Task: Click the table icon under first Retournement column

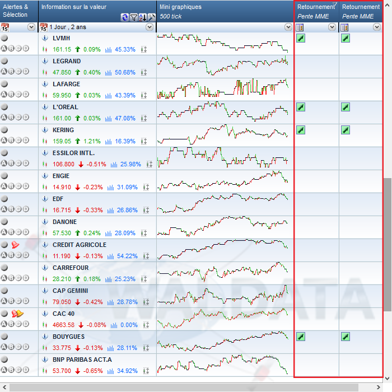Action: [x=300, y=27]
